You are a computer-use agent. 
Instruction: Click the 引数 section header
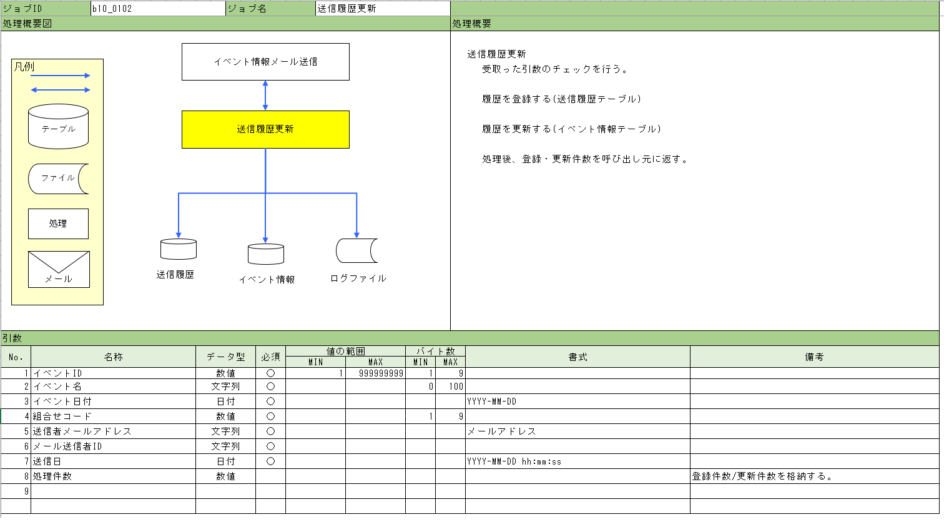coord(470,338)
